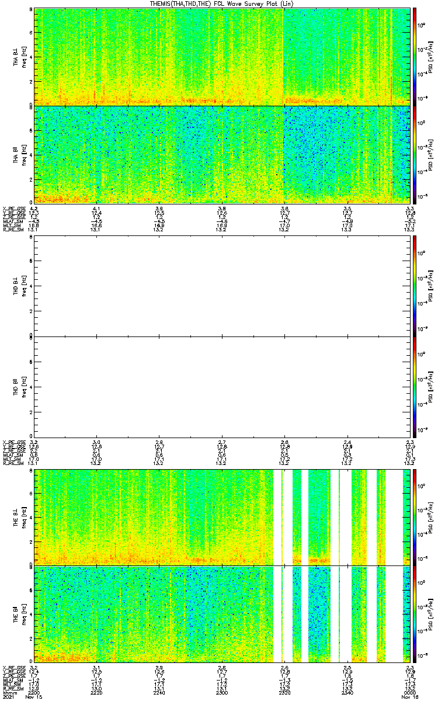Click the 2340 time tick label
This screenshot has height=701, width=438.
point(347,692)
